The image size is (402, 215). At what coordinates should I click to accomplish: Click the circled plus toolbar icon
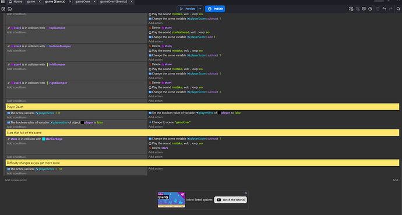click(x=370, y=9)
